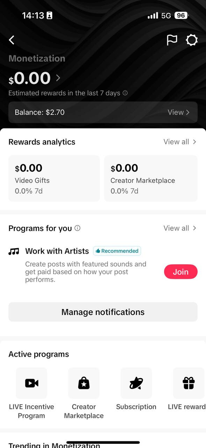Tap the music notes Work with Artists icon
206x448 pixels.
(14, 251)
